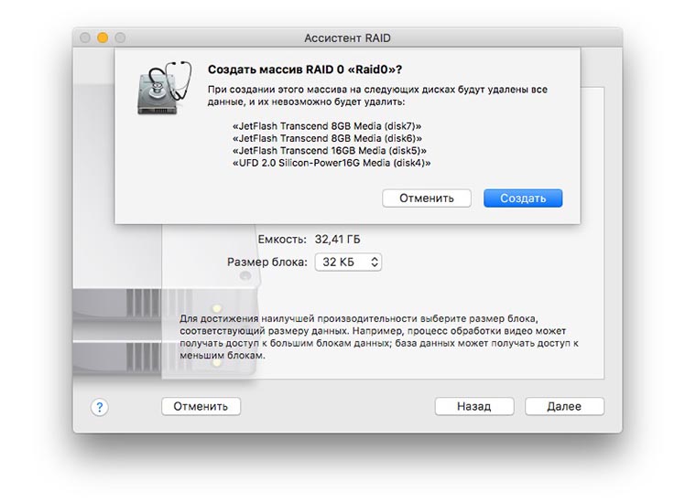The image size is (696, 503).
Task: Click the Емкость label
Action: [282, 240]
